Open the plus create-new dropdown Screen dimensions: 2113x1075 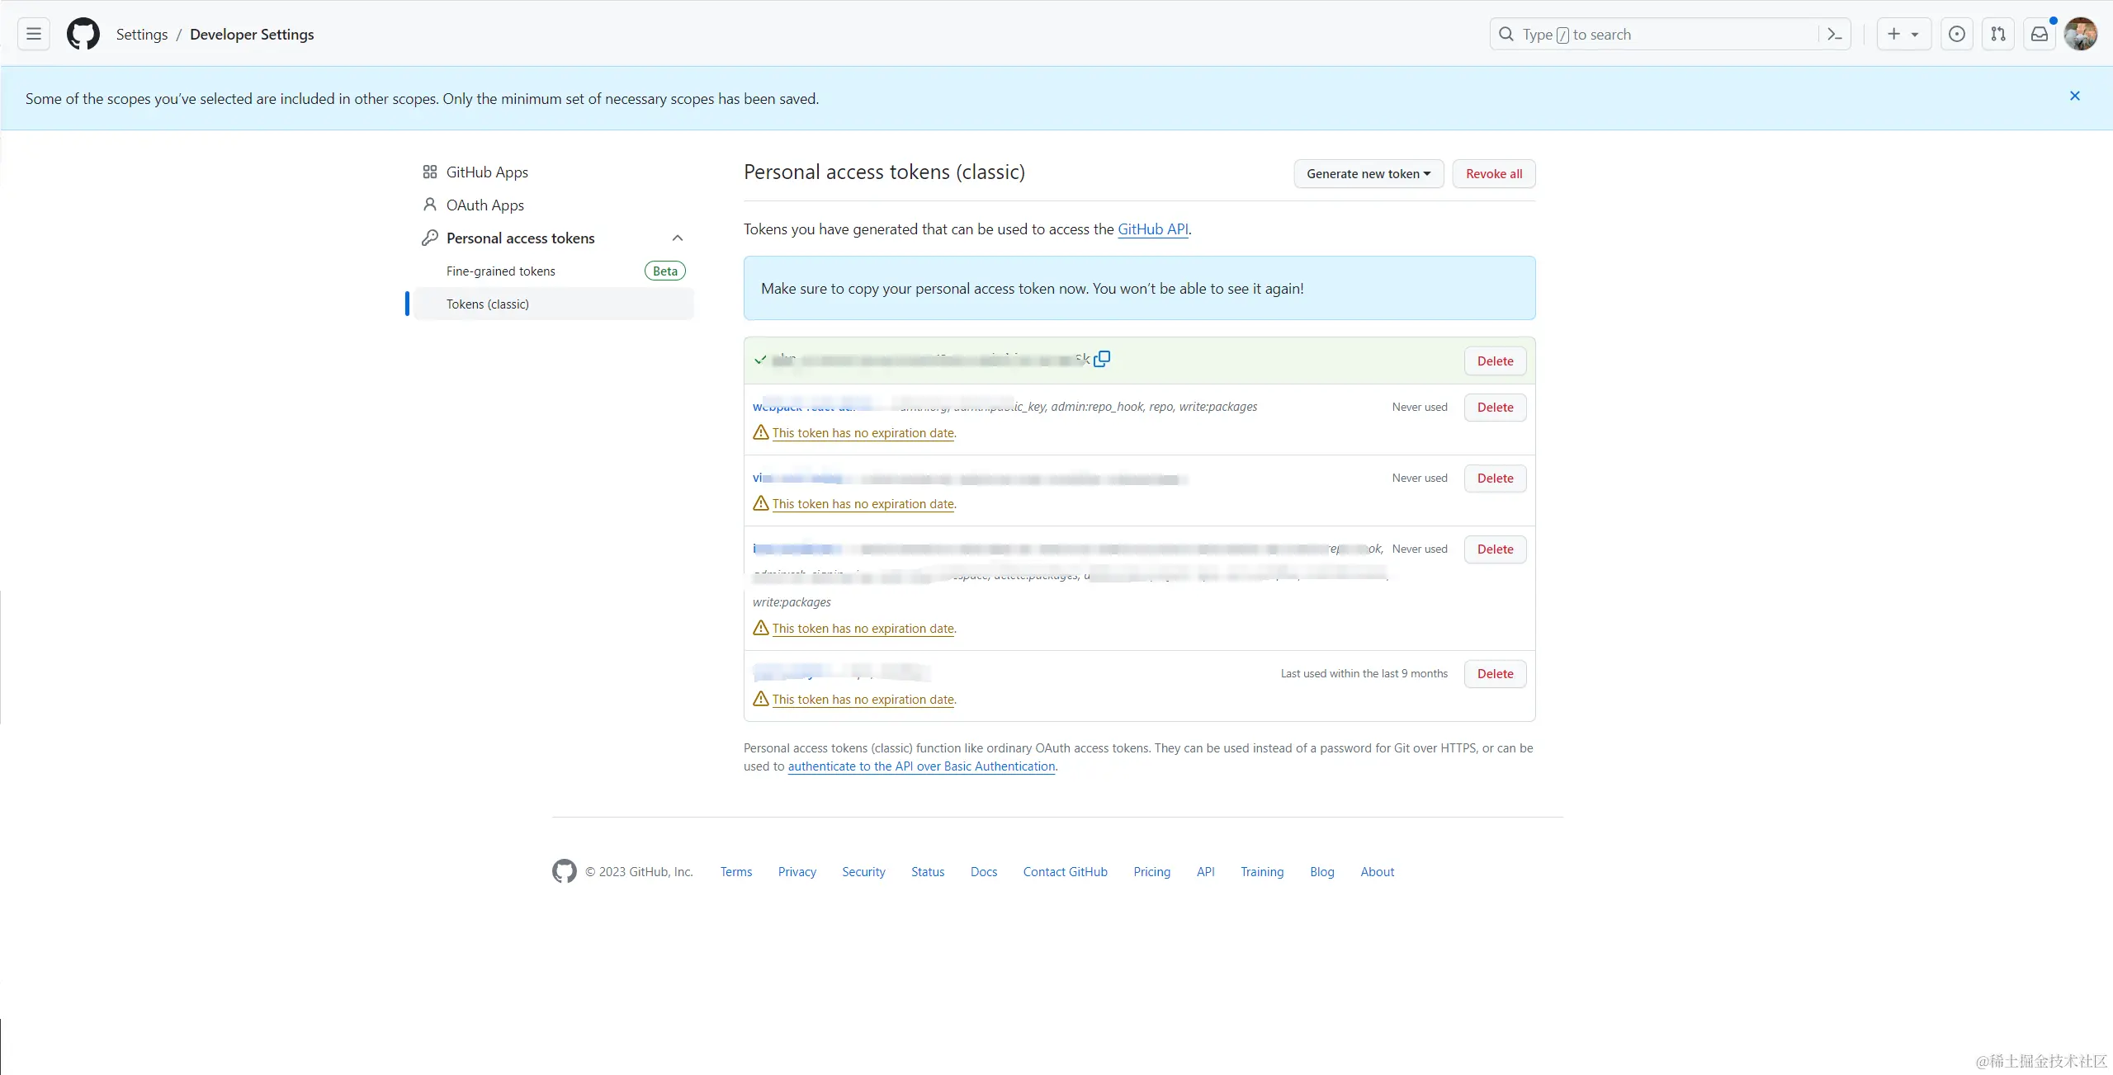click(x=1903, y=34)
